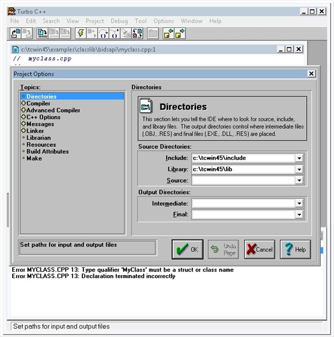This screenshot has width=334, height=337.
Task: Open the Source directory dropdown arrow
Action: tap(299, 180)
